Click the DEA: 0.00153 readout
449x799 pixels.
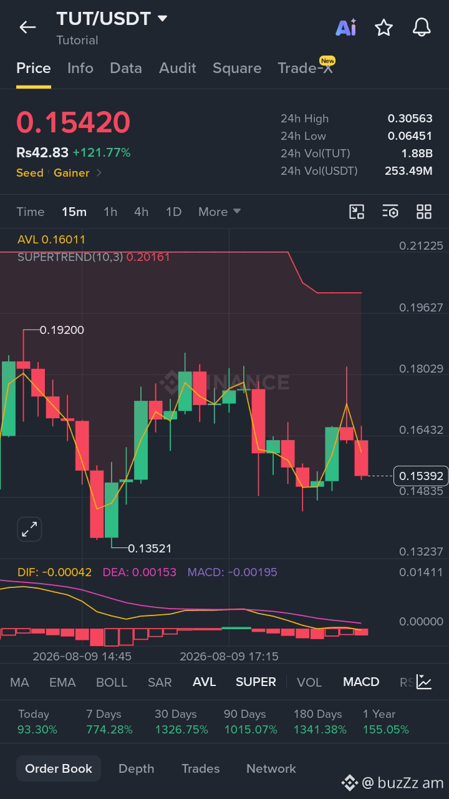[x=140, y=572]
